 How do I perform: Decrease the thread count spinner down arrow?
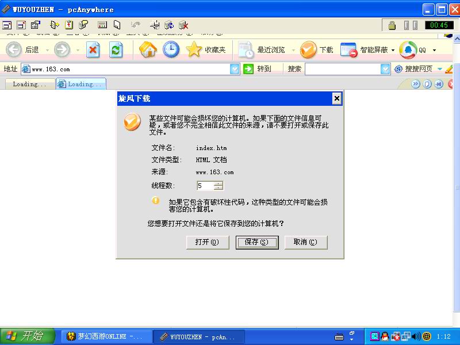[x=218, y=188]
